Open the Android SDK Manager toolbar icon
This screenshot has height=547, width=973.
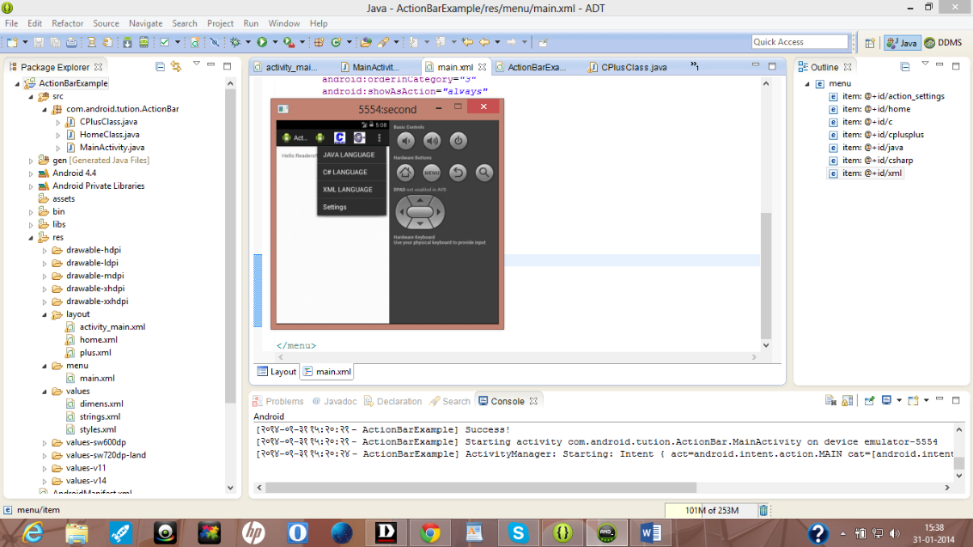(127, 42)
